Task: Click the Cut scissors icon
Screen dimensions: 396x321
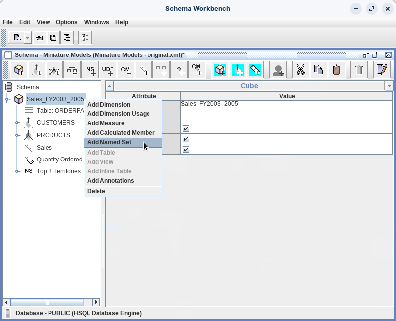Action: (300, 70)
